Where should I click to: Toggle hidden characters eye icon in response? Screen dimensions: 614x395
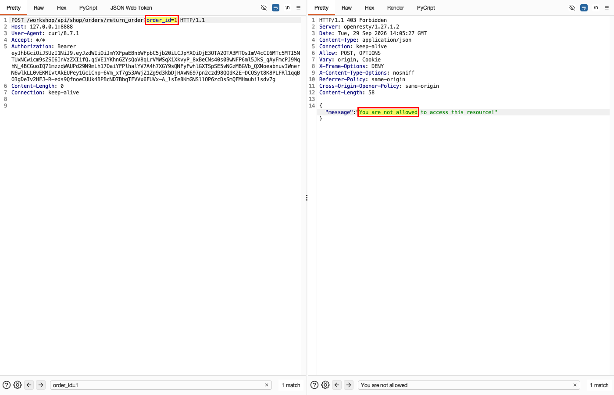pyautogui.click(x=572, y=7)
